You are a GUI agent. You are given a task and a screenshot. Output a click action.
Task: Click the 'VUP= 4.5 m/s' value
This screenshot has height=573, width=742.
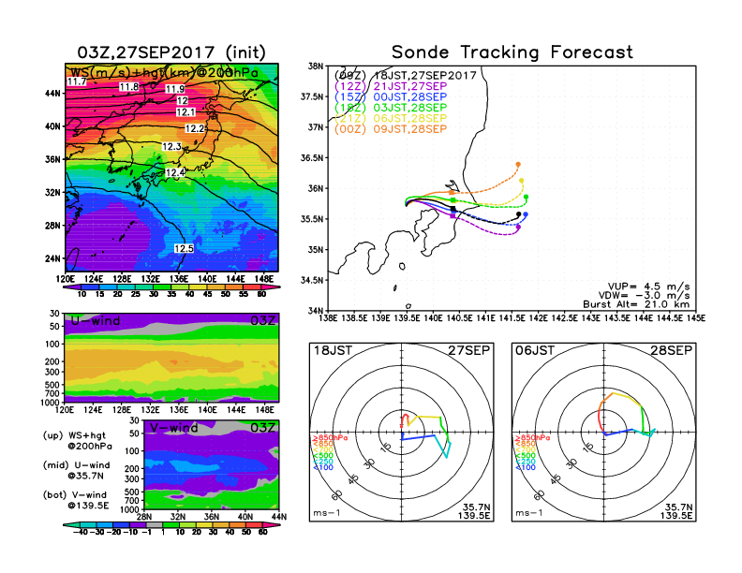pos(648,286)
